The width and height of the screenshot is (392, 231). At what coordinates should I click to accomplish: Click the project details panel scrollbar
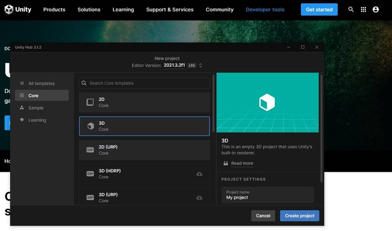(x=321, y=128)
